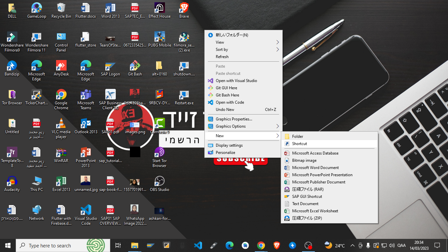
Task: Create a Microsoft Publisher Document
Action: tap(329, 182)
